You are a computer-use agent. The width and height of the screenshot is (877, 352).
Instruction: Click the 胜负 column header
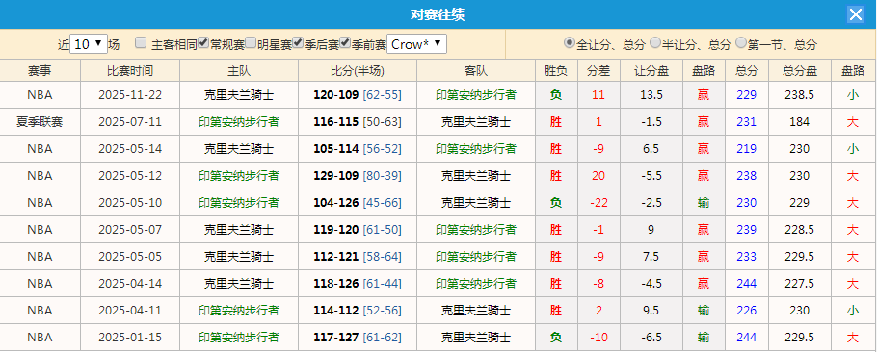tap(555, 71)
